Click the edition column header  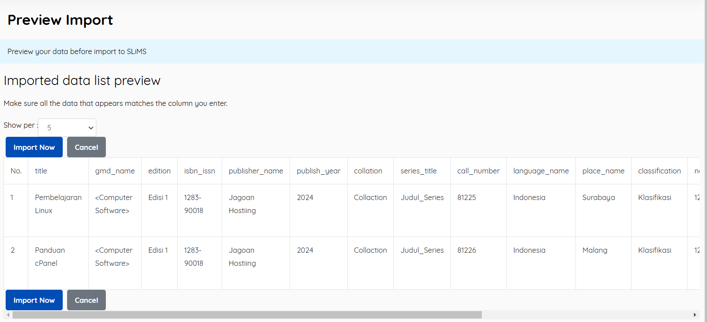(x=159, y=171)
